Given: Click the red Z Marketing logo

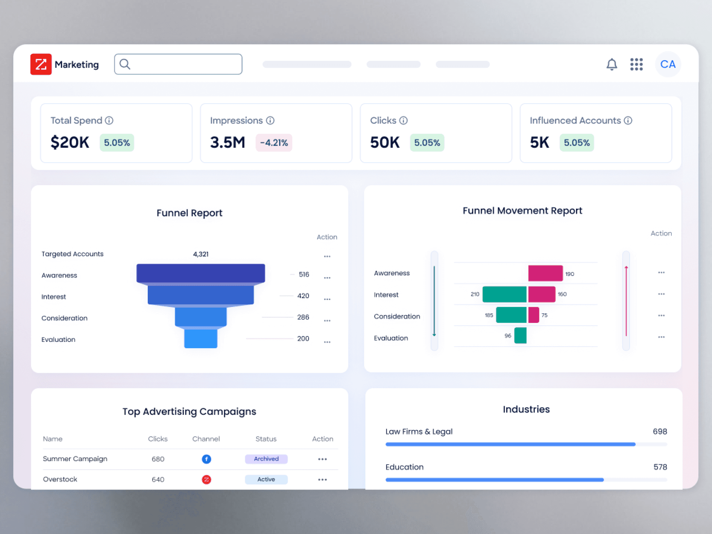Looking at the screenshot, I should tap(41, 64).
